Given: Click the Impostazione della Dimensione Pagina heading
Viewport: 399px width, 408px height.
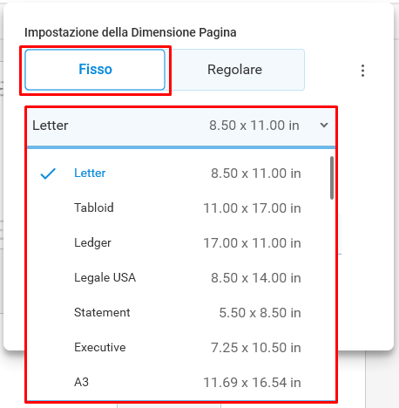Looking at the screenshot, I should coord(131,32).
